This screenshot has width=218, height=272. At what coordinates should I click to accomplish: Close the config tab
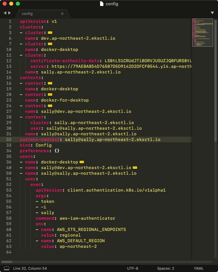(62, 14)
